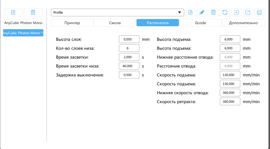This screenshot has width=270, height=149.
Task: Click the Задержка выключения input box
Action: pos(129,75)
